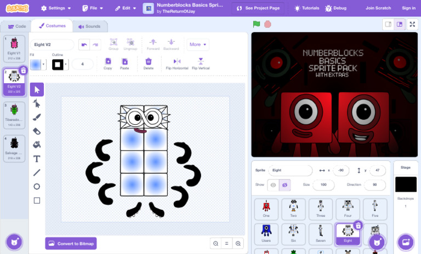The height and width of the screenshot is (254, 421).
Task: Select the Eight V1 costume thumbnail
Action: (x=14, y=49)
